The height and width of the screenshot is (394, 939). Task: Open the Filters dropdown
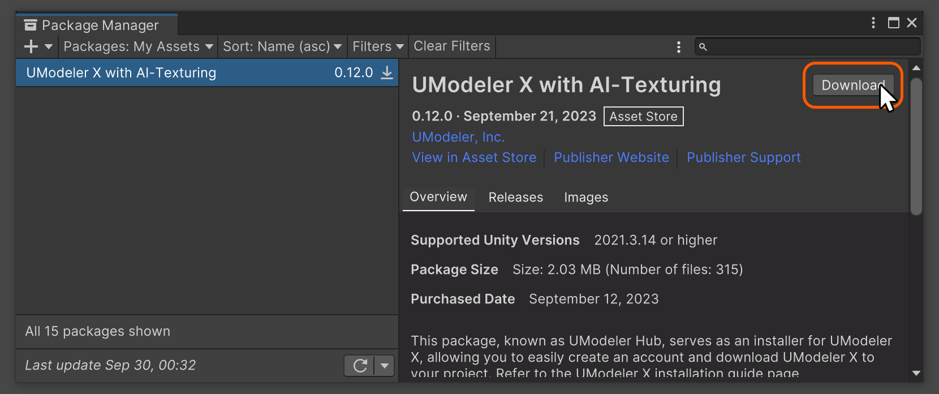click(x=377, y=46)
